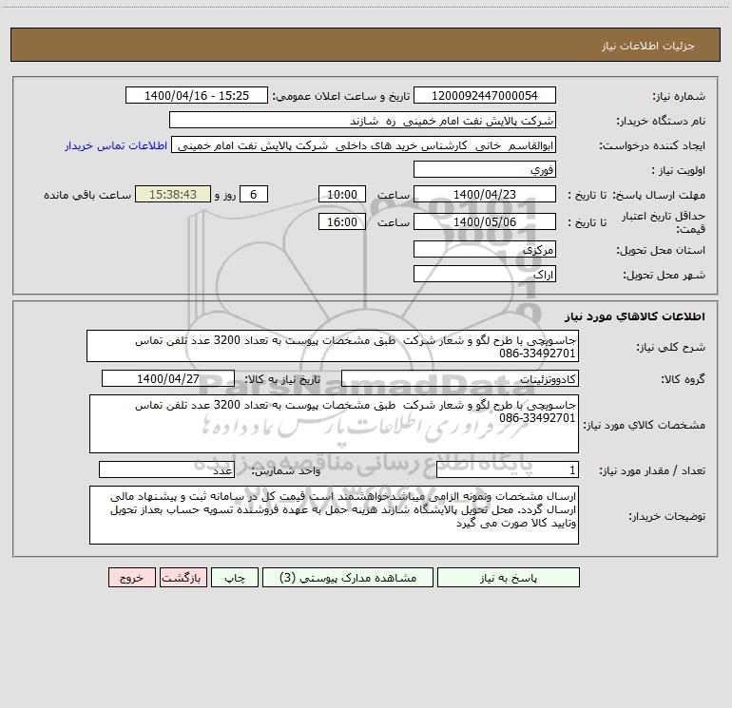Click the بازگشت back button

[x=183, y=577]
